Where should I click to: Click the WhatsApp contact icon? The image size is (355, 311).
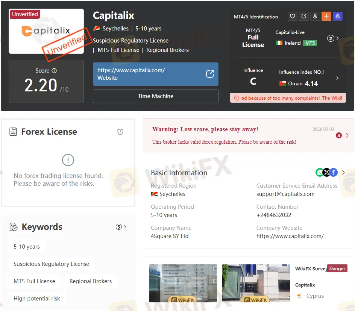(x=319, y=173)
